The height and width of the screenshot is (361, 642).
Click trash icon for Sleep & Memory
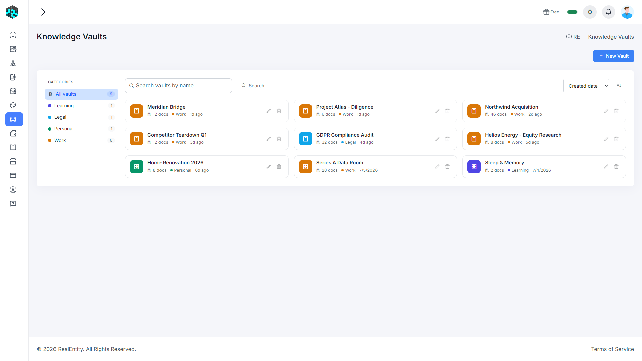click(616, 167)
